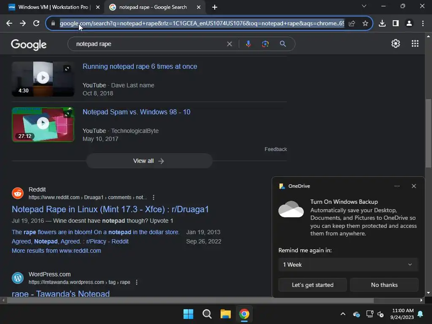Open options menu for the Reddit result
The image size is (432, 324).
pos(154,197)
